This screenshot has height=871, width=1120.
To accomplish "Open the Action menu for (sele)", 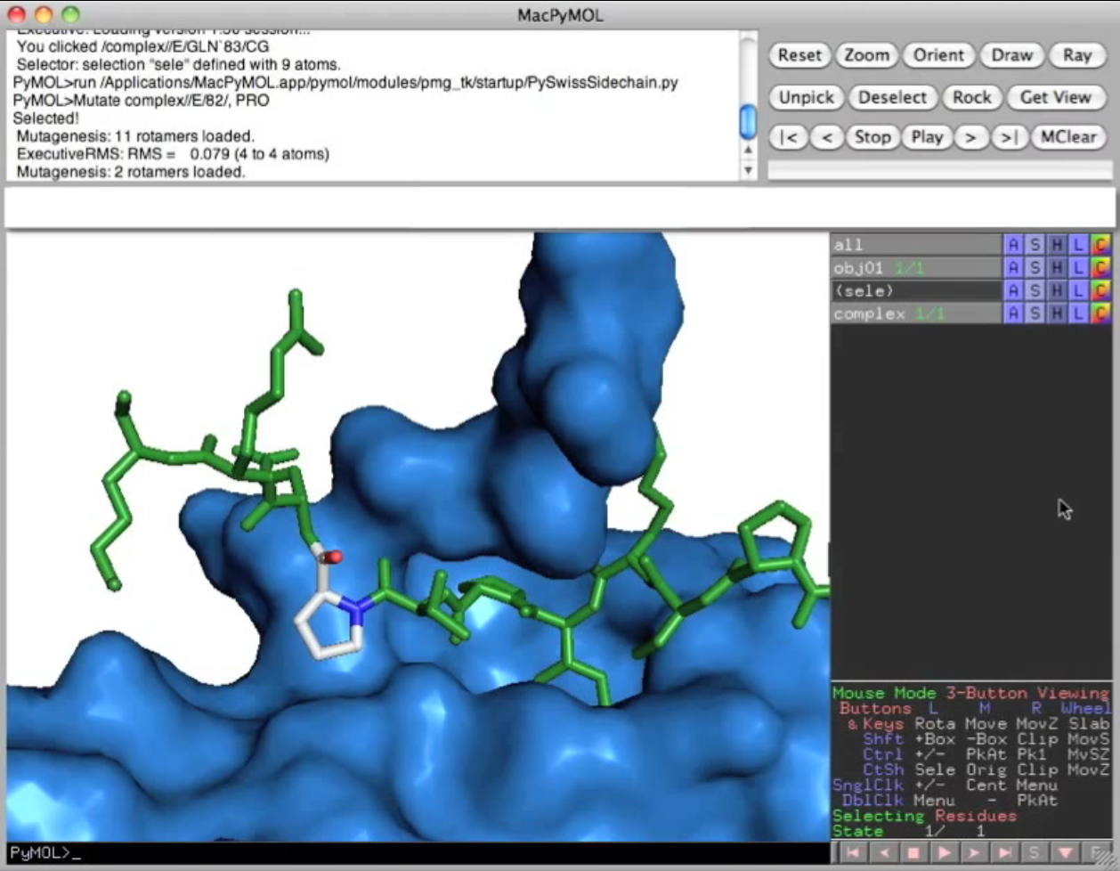I will [x=1012, y=290].
